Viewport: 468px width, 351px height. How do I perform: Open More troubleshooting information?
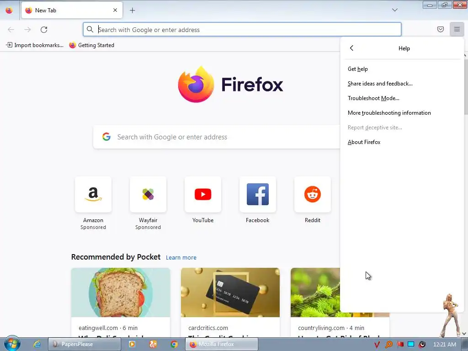389,113
